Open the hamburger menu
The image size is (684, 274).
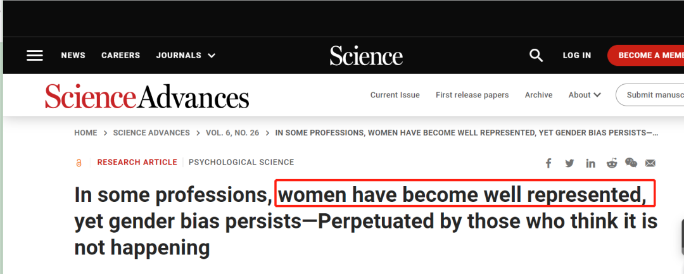pyautogui.click(x=35, y=56)
